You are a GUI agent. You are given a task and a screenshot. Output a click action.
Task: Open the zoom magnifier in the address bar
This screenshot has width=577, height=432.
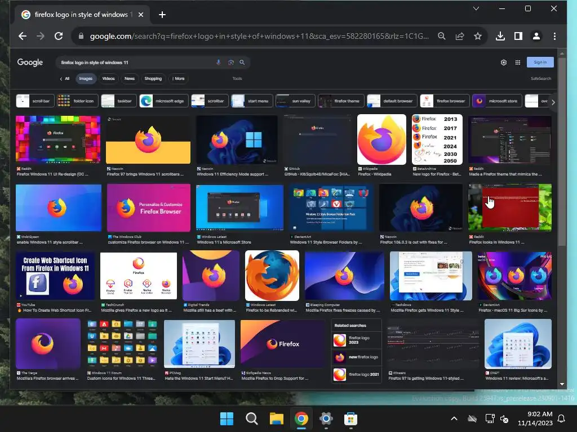(442, 36)
